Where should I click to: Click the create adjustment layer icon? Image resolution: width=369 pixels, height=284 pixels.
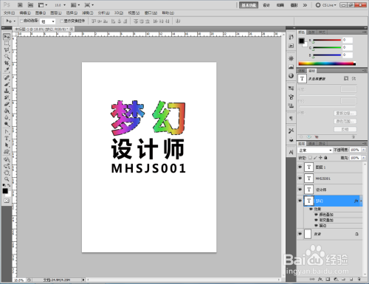pyautogui.click(x=336, y=280)
